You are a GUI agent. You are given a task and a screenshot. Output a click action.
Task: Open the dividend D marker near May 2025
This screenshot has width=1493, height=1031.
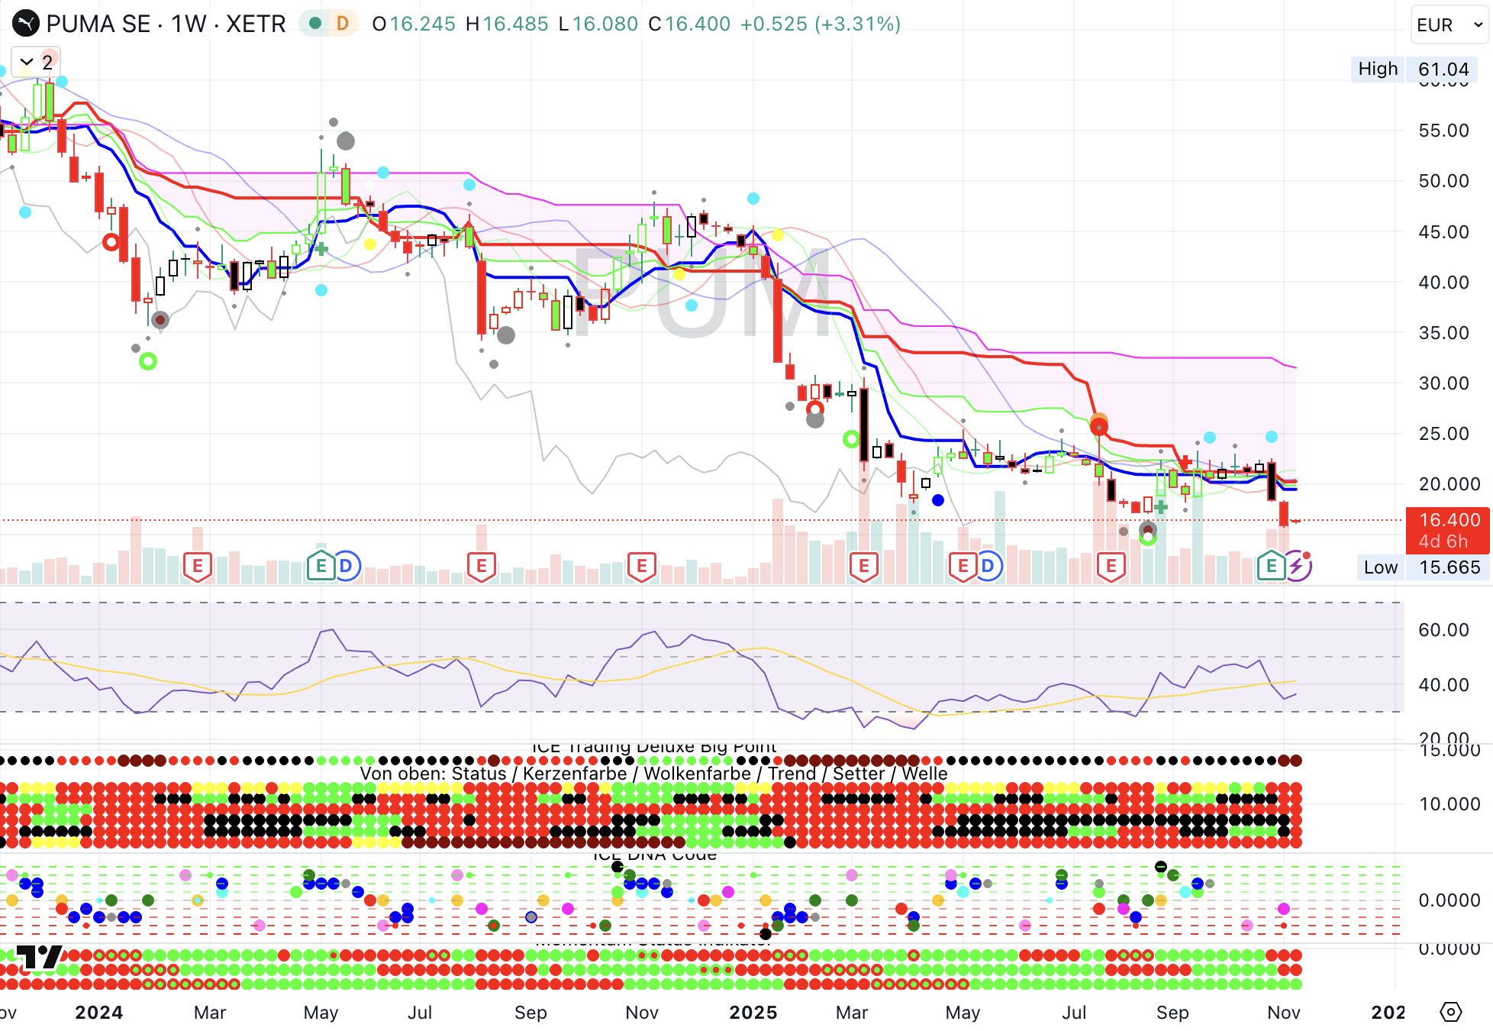pyautogui.click(x=988, y=566)
